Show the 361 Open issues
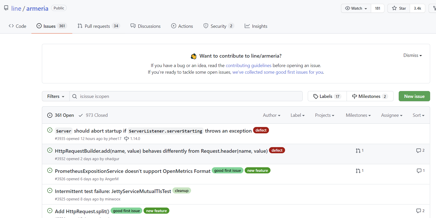The height and width of the screenshot is (218, 436). 61,115
